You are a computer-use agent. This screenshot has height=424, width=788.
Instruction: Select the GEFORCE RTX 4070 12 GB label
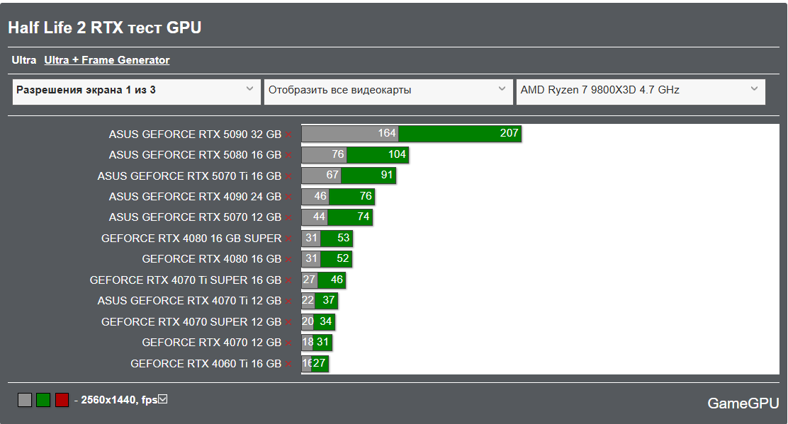[212, 342]
